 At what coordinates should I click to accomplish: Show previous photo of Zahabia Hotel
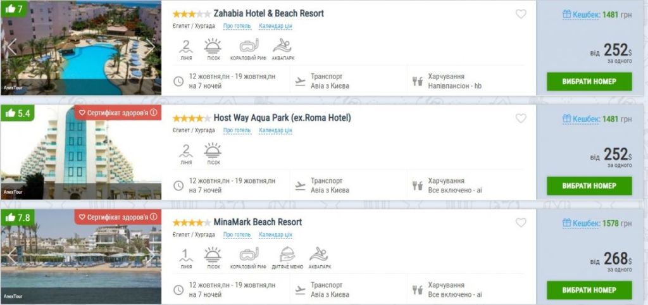click(11, 46)
